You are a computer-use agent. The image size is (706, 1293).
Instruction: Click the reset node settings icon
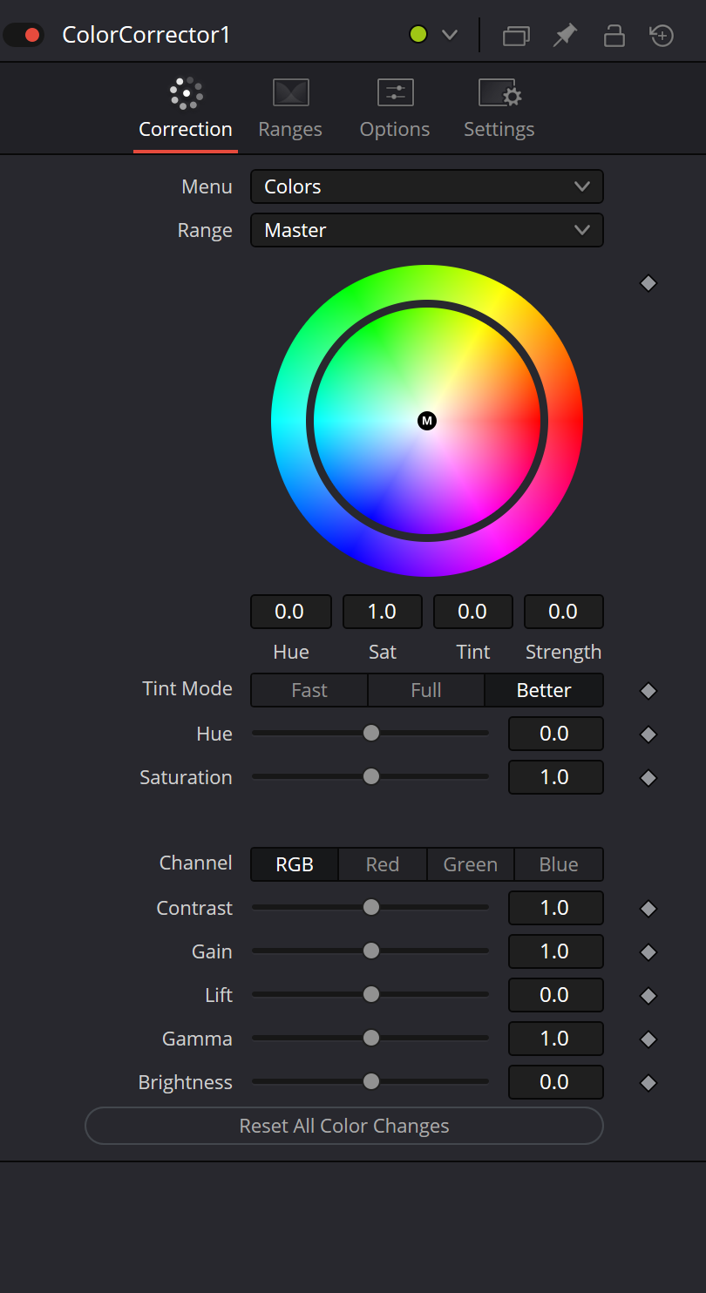pyautogui.click(x=662, y=36)
